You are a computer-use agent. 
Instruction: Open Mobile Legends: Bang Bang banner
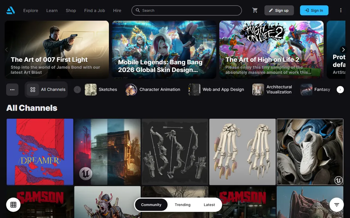click(x=164, y=49)
